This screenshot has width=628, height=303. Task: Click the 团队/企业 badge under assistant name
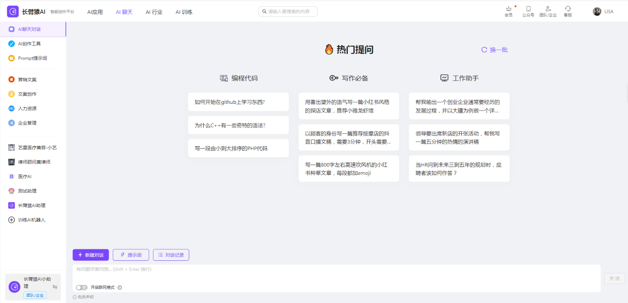(35, 295)
